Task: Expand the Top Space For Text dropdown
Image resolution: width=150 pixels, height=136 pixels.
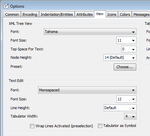Action: click(x=129, y=49)
